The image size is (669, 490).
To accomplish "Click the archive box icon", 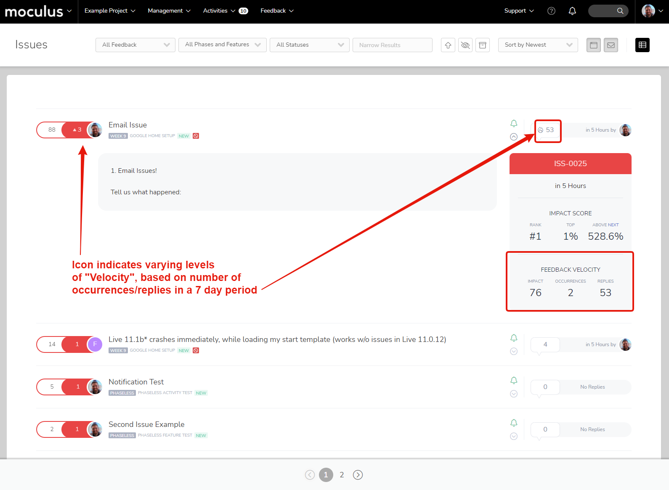I will [483, 45].
